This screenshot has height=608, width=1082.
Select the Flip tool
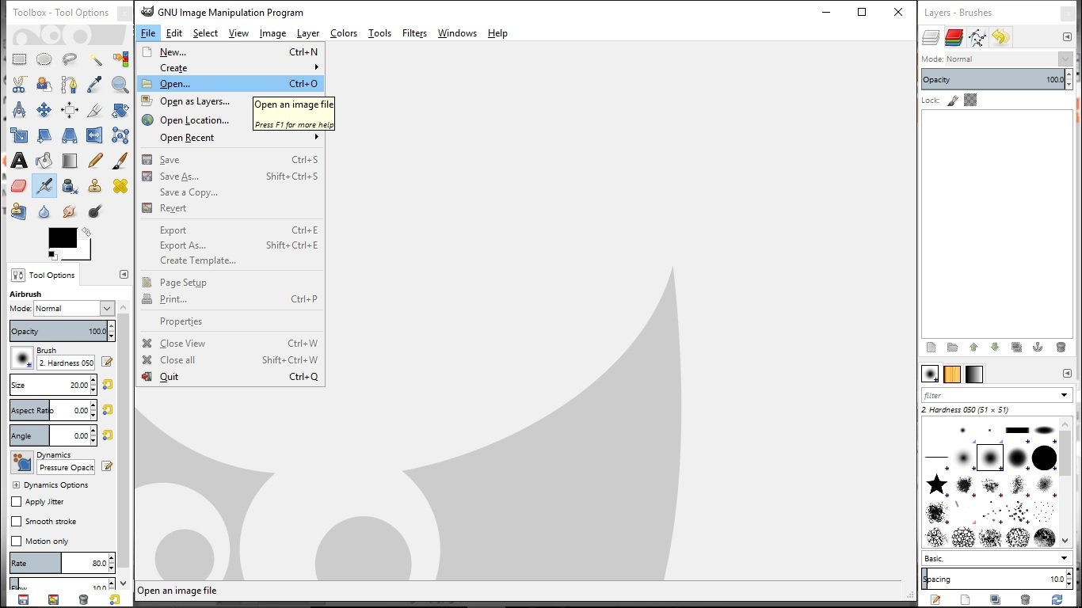click(95, 135)
